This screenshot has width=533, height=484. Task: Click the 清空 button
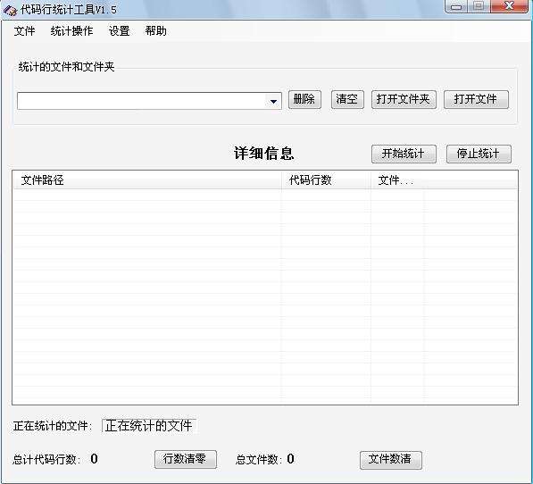click(x=347, y=100)
